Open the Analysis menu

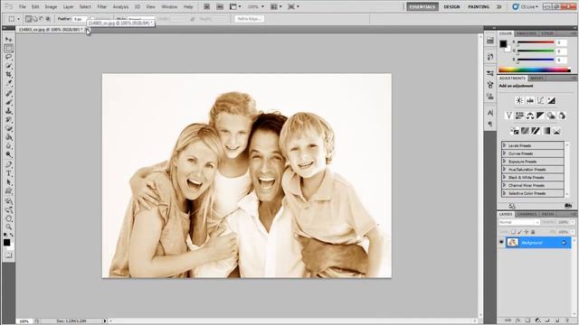tap(120, 6)
